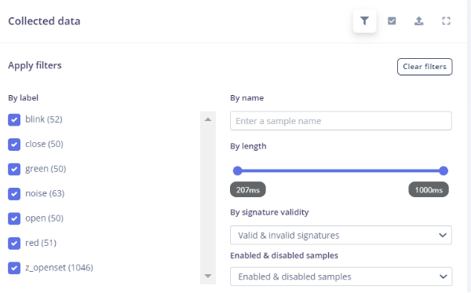Screen dimensions: 471x293
Task: Uncheck the red (51) label filter
Action: 14,243
